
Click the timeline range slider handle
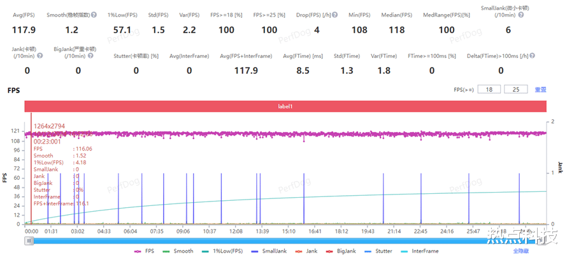[x=29, y=240]
